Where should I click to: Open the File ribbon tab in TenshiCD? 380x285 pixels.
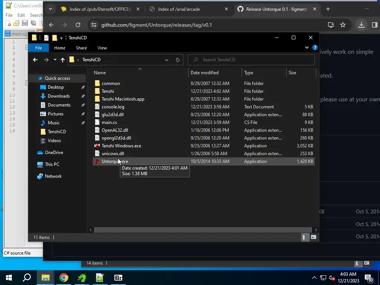[x=39, y=48]
